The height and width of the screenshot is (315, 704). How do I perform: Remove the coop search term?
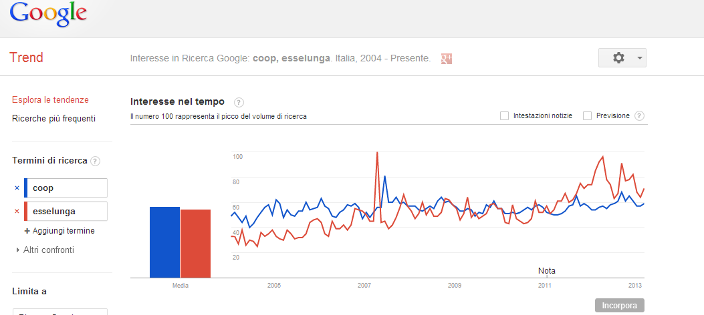coord(17,188)
